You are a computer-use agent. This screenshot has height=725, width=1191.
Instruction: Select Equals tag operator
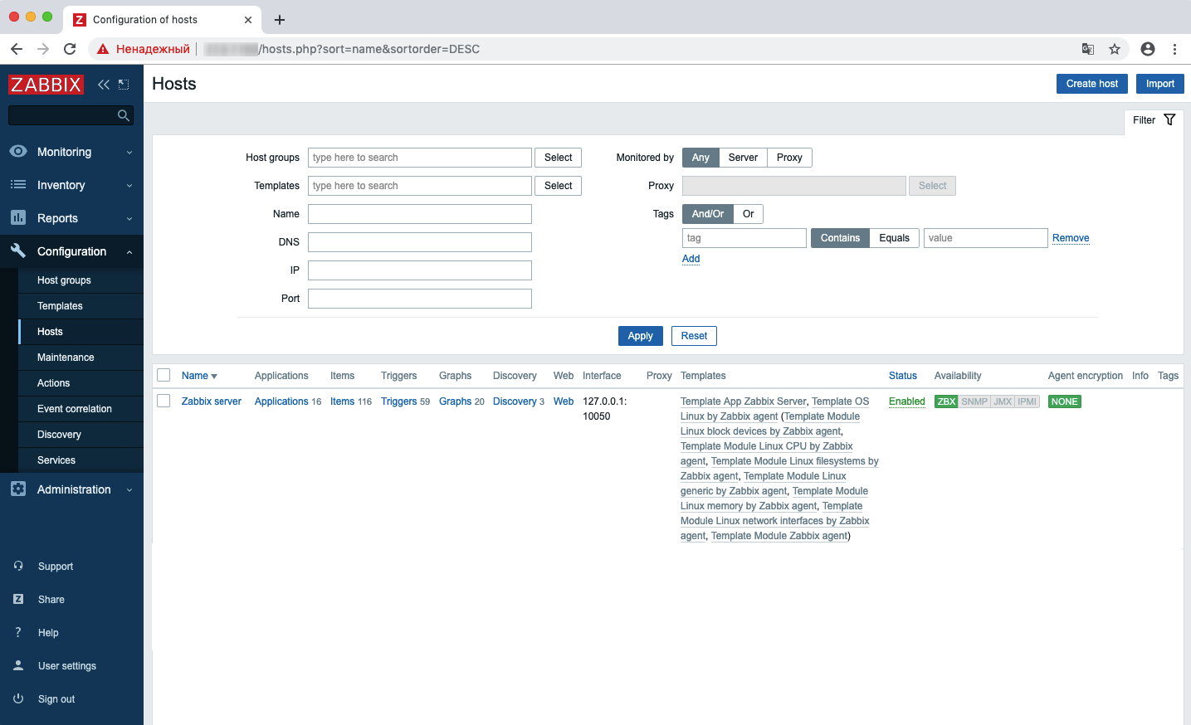click(895, 238)
